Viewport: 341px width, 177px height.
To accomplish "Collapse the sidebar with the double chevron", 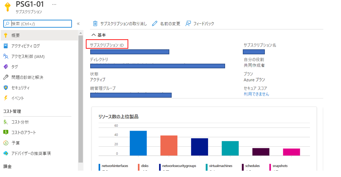I will tap(78, 24).
